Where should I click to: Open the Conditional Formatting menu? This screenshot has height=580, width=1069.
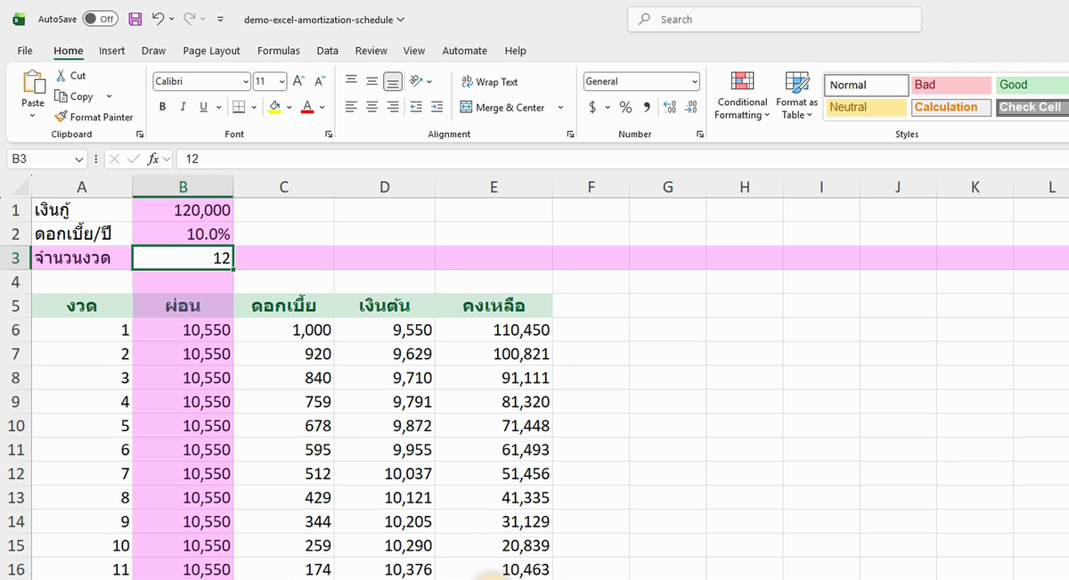coord(742,95)
